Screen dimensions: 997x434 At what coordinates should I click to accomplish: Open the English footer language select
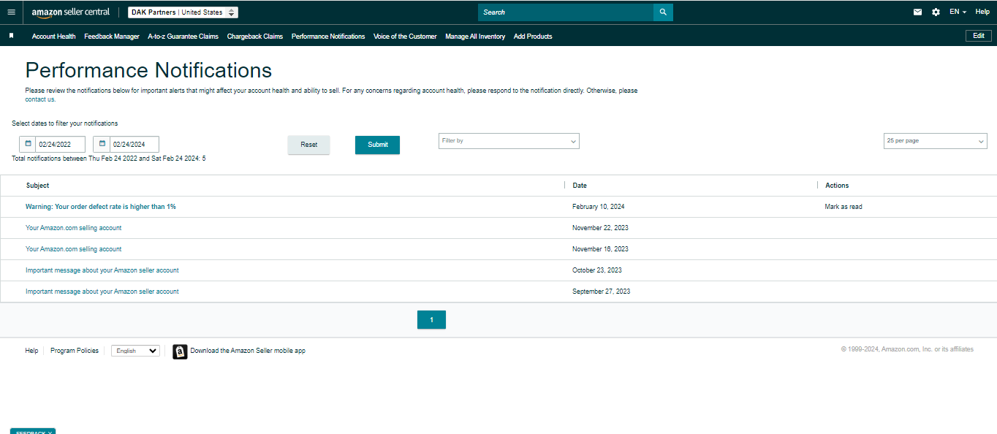pos(135,351)
